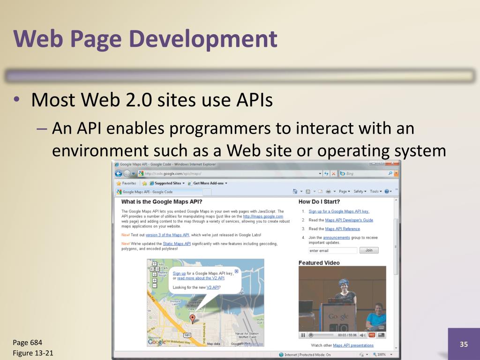Screen dimensions: 480x360
Task: Click the Add to Favorites Bar icon
Action: click(x=144, y=183)
